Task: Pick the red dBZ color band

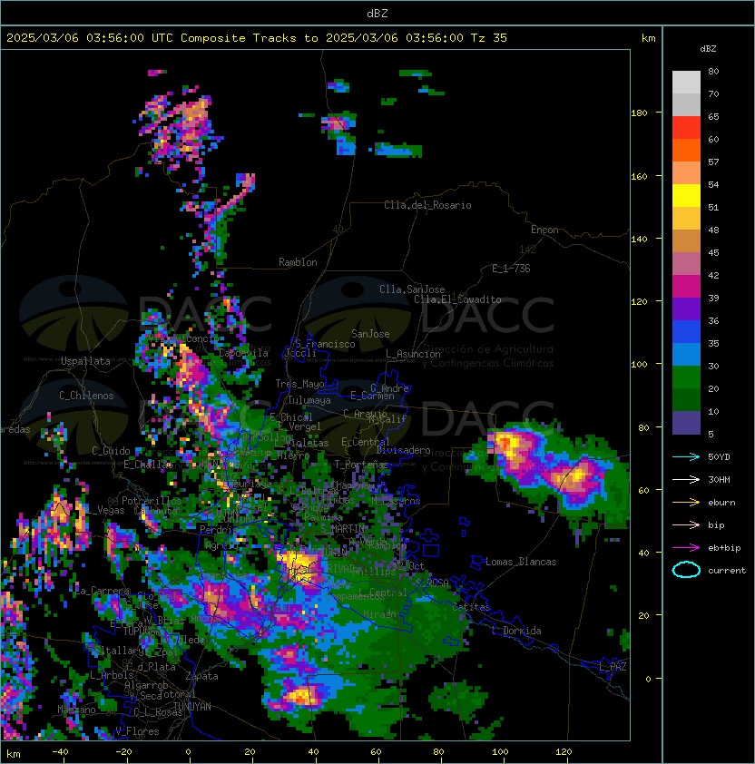Action: [x=686, y=128]
